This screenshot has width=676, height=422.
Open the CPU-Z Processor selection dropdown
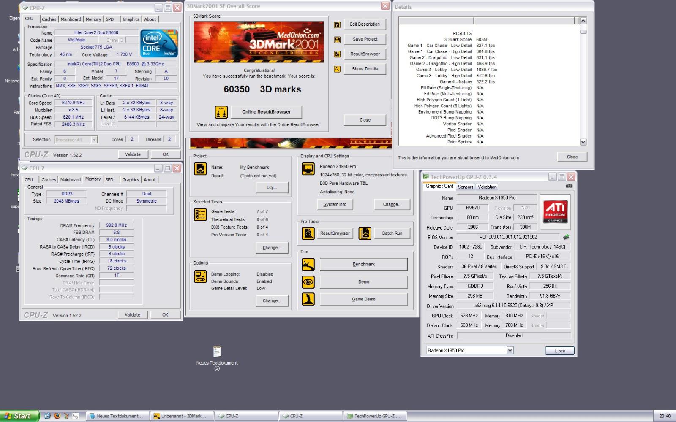click(x=94, y=140)
